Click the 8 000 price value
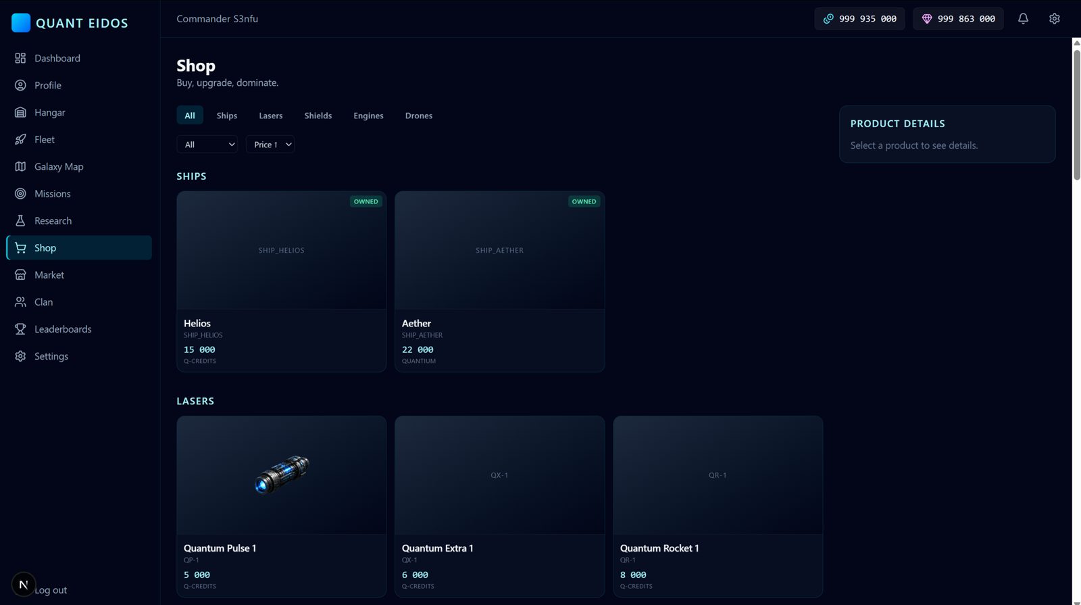The height and width of the screenshot is (605, 1081). (633, 575)
